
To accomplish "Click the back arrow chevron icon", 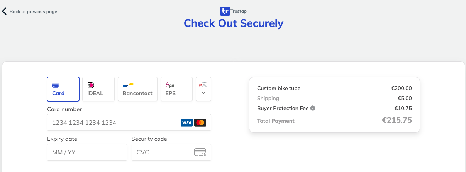I will pos(4,11).
